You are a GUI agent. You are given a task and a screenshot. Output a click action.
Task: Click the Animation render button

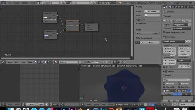pyautogui.click(x=177, y=21)
